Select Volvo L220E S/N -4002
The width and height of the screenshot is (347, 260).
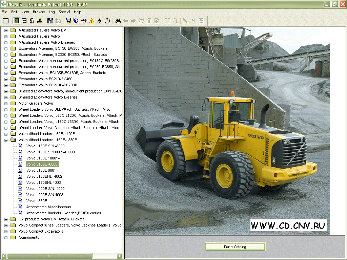point(45,189)
